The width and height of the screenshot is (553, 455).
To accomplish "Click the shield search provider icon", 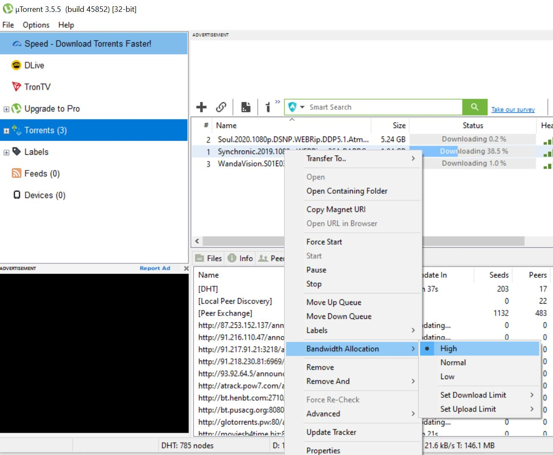I will [x=292, y=107].
